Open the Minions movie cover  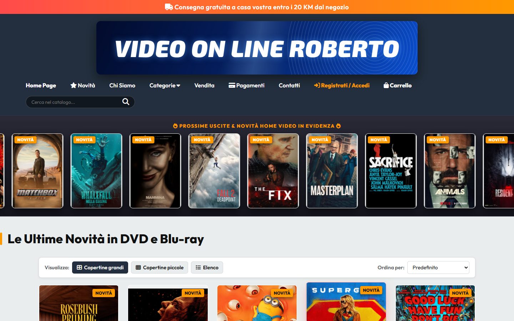[257, 303]
